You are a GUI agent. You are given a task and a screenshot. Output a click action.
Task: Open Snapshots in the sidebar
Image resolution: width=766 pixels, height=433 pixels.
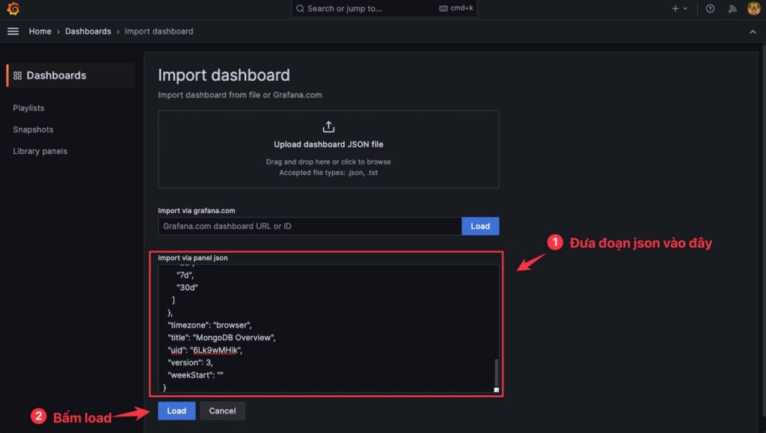tap(33, 129)
